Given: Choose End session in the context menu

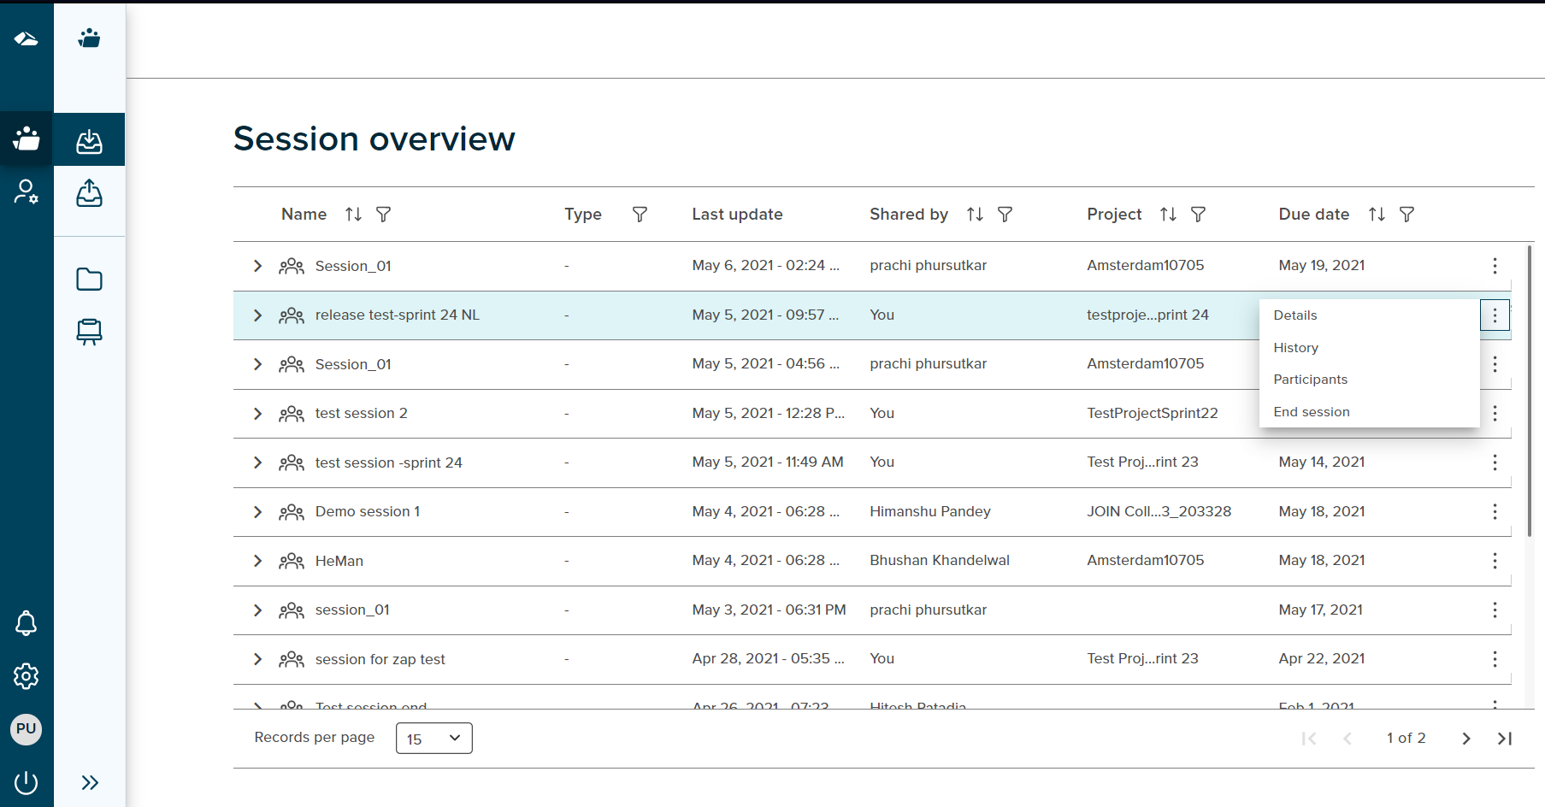Looking at the screenshot, I should 1312,411.
